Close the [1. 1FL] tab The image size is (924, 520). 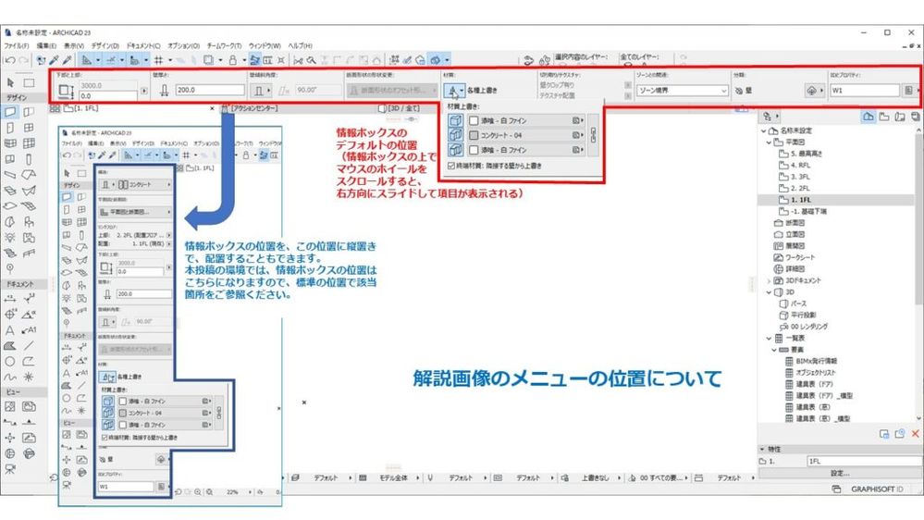212,108
